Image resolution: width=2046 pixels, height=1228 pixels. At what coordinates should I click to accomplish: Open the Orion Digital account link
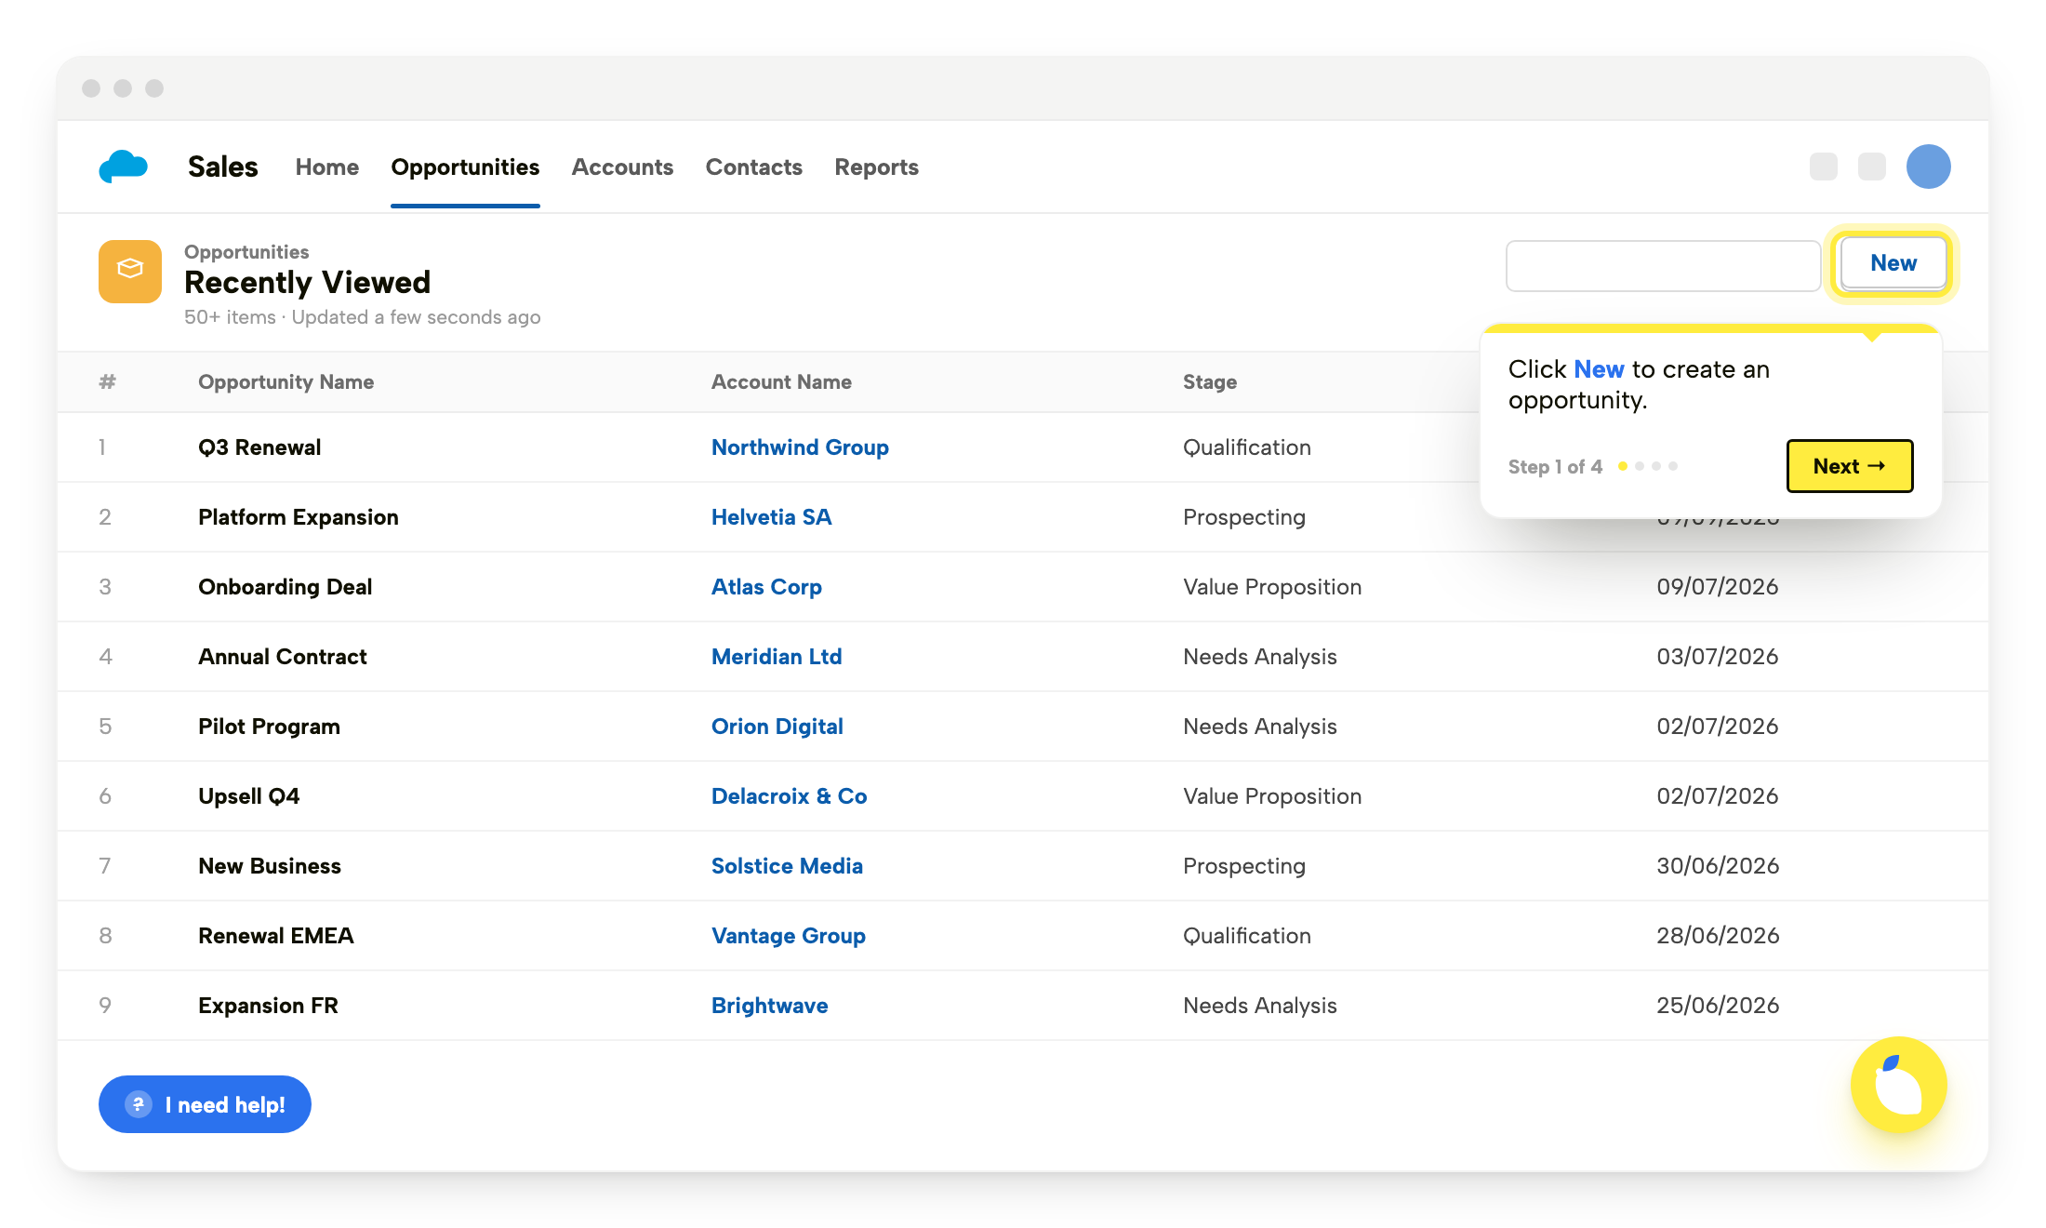[x=777, y=727]
